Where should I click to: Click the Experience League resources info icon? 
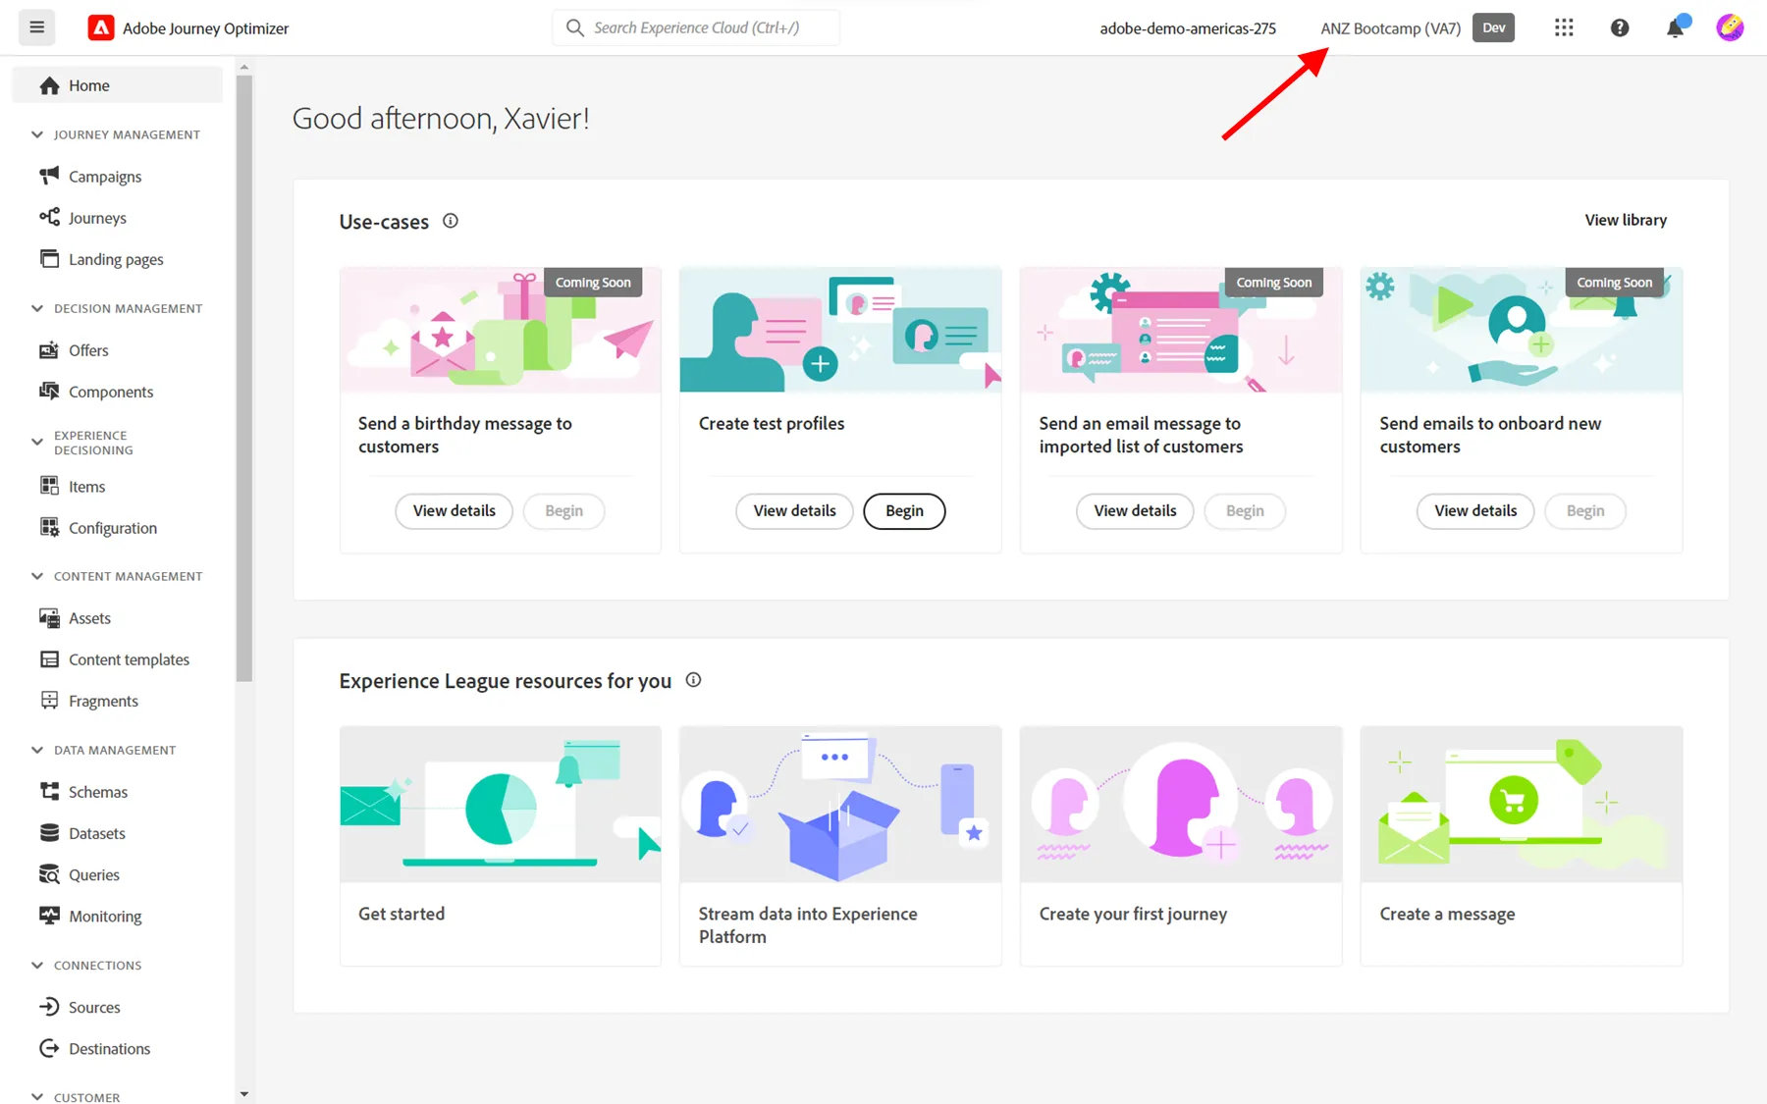point(693,680)
